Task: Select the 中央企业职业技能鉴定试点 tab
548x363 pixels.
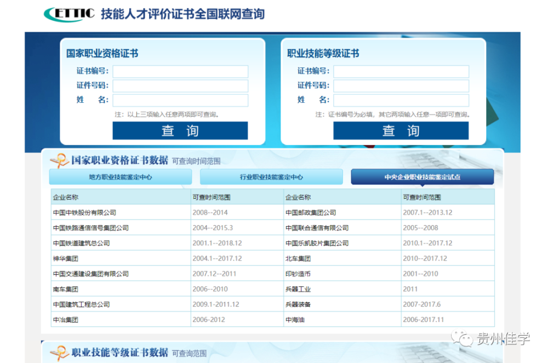Action: click(422, 177)
